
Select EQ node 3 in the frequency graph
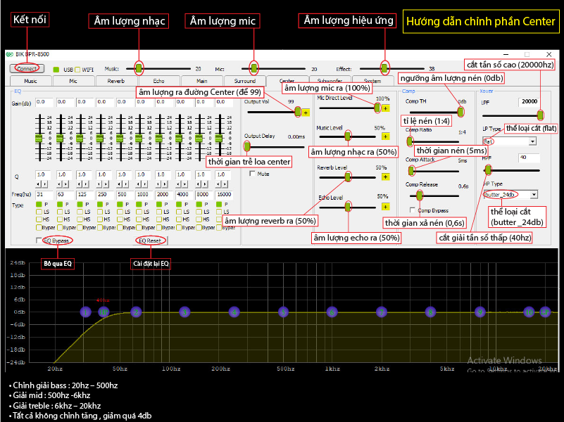click(x=184, y=312)
